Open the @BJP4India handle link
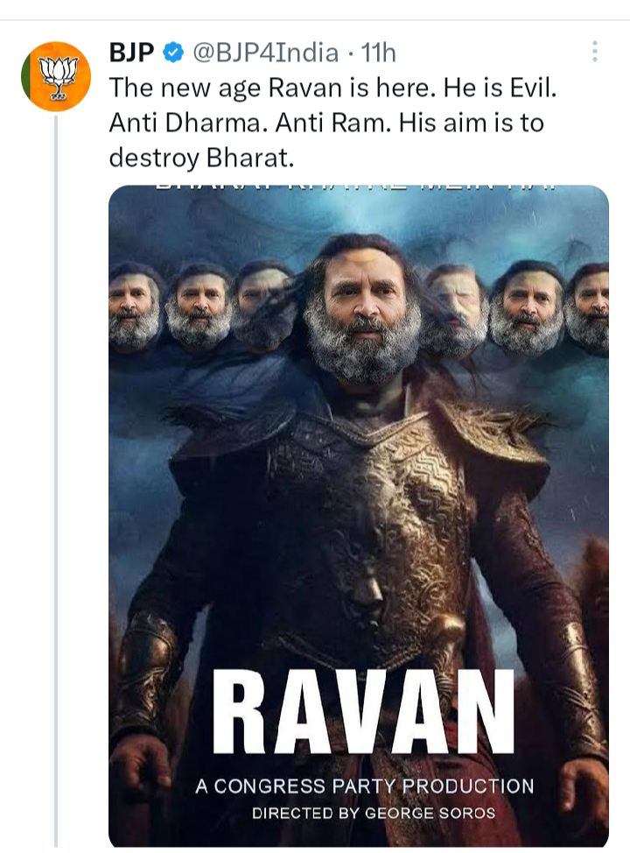This screenshot has width=630, height=853. (x=264, y=53)
